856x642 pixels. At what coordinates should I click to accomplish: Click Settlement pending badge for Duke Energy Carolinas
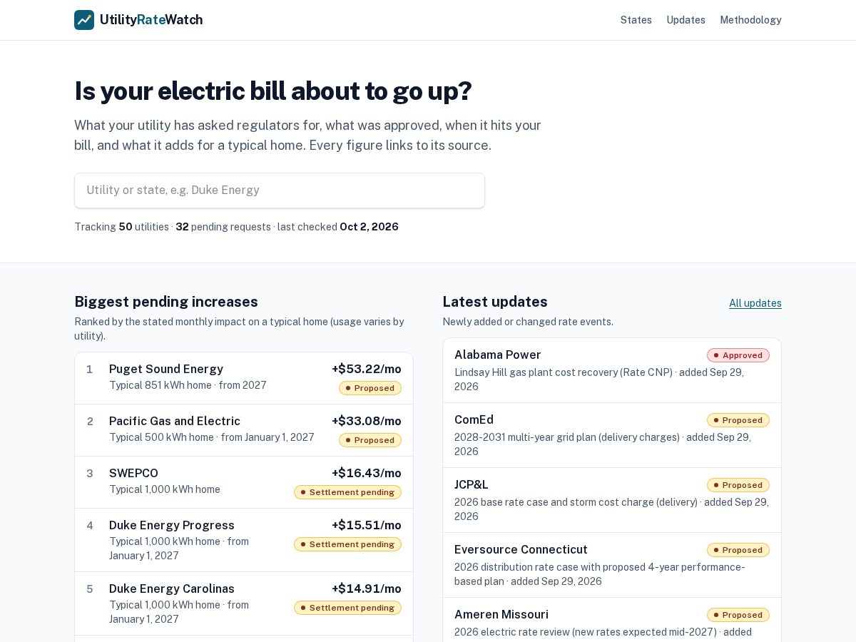pyautogui.click(x=347, y=608)
